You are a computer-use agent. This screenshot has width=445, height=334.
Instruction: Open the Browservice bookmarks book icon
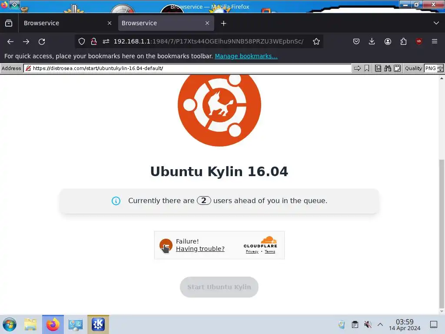[x=378, y=68]
